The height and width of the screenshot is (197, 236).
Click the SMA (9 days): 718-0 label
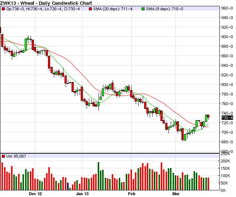165,9
